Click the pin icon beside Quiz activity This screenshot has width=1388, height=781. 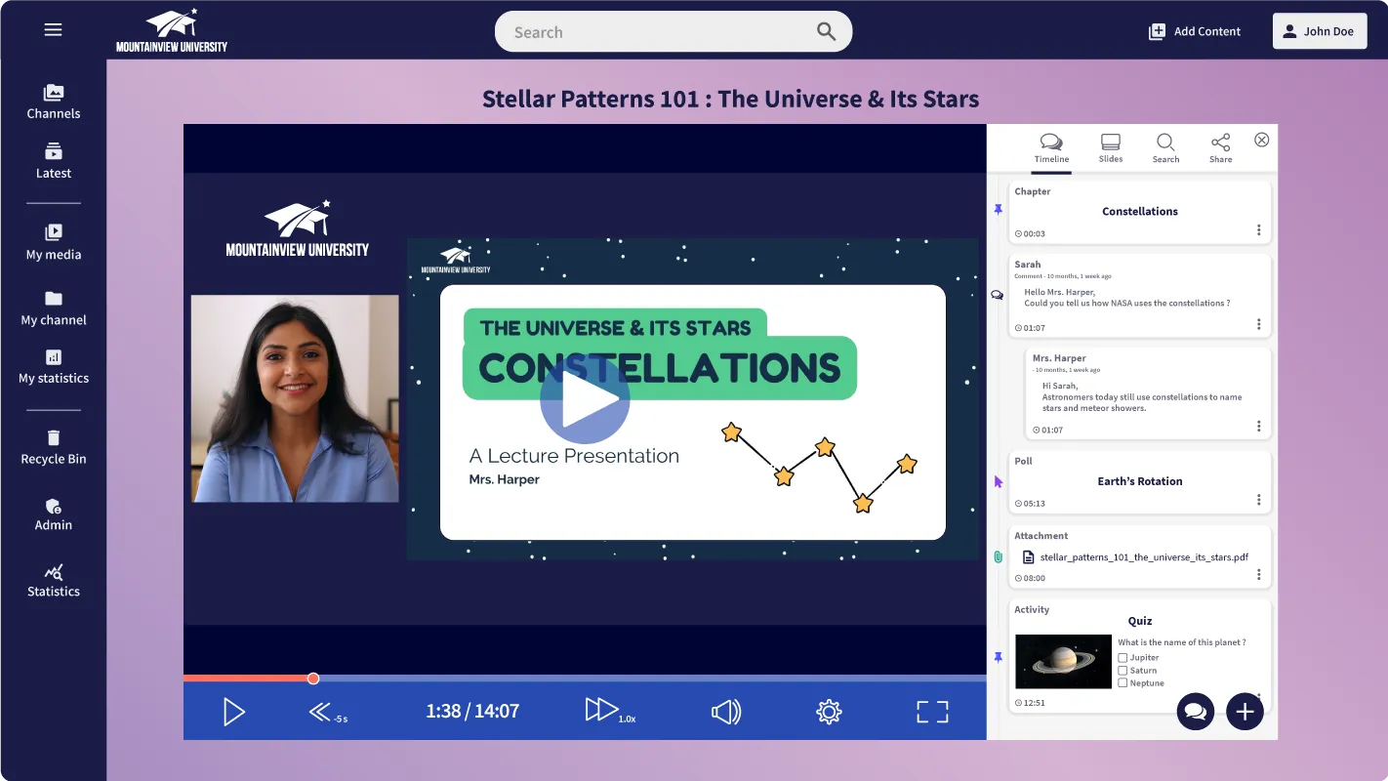pos(998,658)
